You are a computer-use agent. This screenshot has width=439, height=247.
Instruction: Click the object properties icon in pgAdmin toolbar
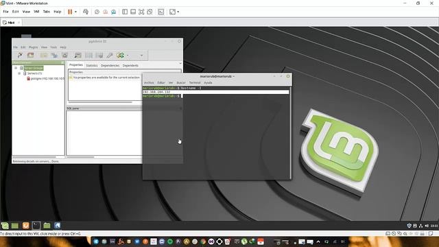pyautogui.click(x=44, y=55)
